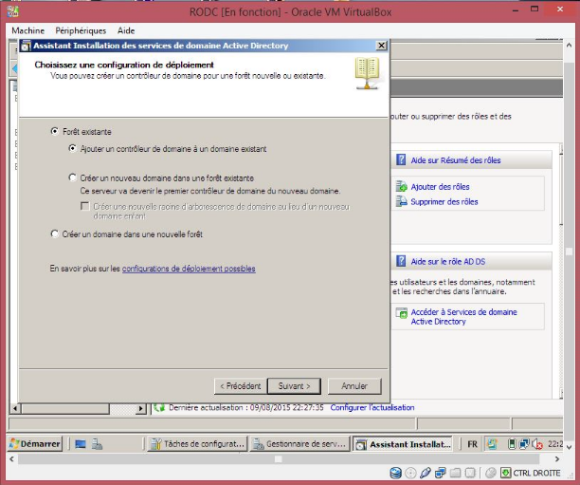Choose Créer un domaine dans une nouvelle forêt
This screenshot has height=485, width=580.
point(54,233)
